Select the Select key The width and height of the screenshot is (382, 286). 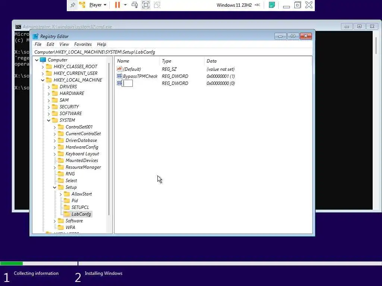(x=71, y=181)
